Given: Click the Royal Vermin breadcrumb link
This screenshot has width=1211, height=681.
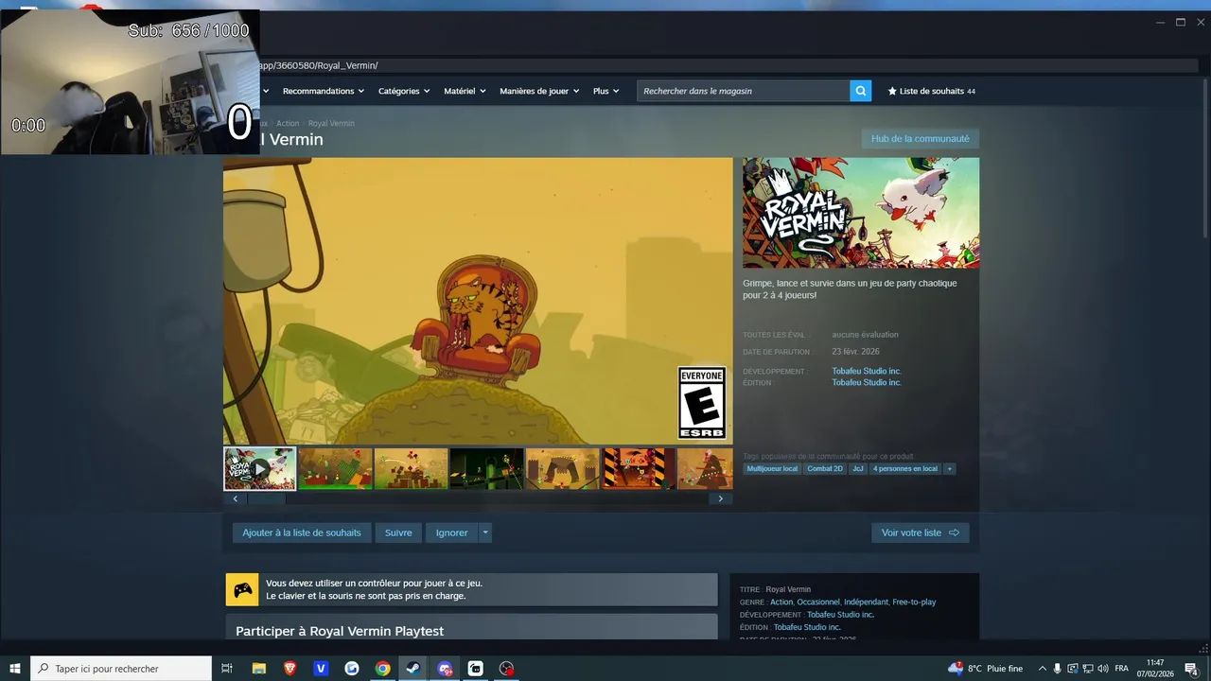Looking at the screenshot, I should pos(331,123).
